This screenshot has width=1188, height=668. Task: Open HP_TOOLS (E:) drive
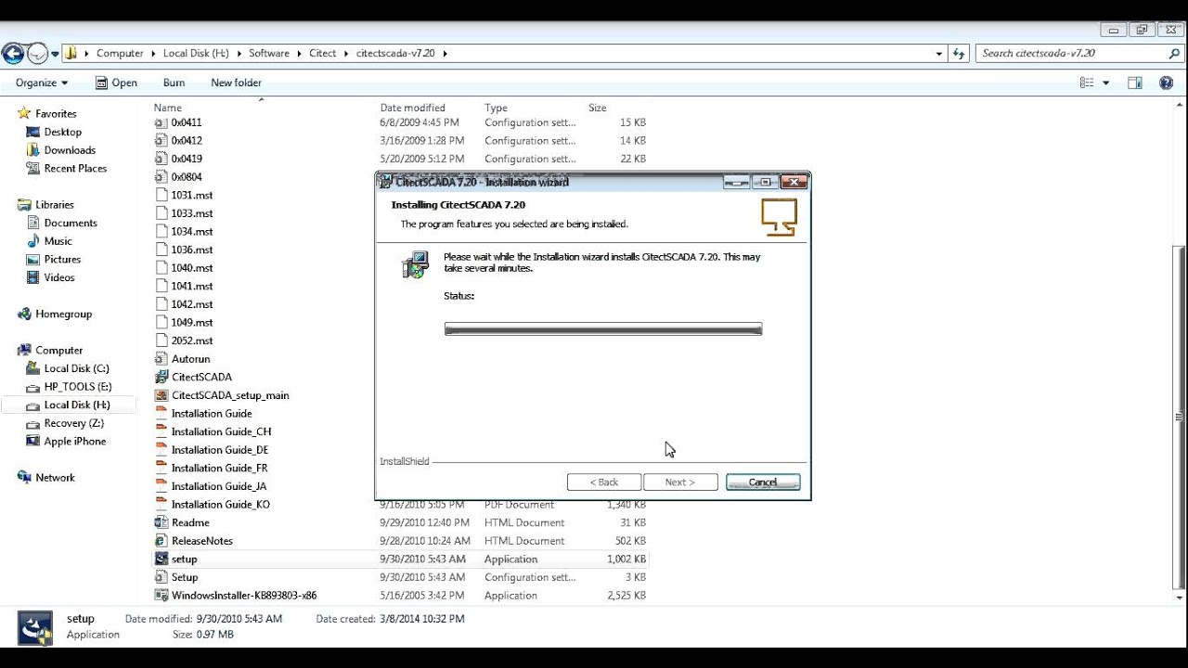pyautogui.click(x=78, y=387)
